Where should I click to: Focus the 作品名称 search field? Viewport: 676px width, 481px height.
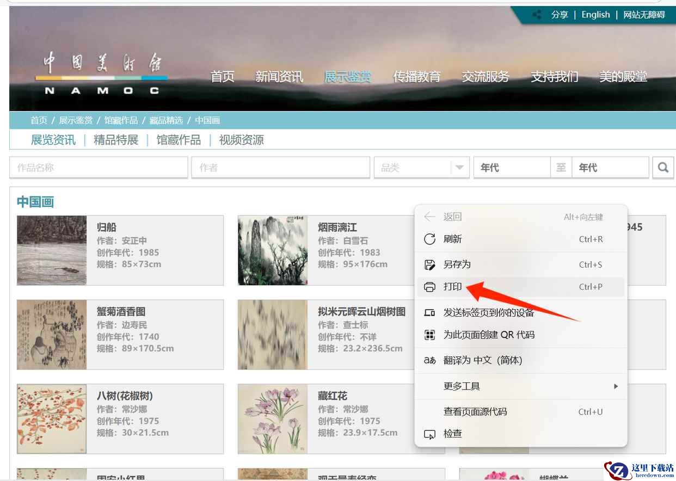click(99, 168)
